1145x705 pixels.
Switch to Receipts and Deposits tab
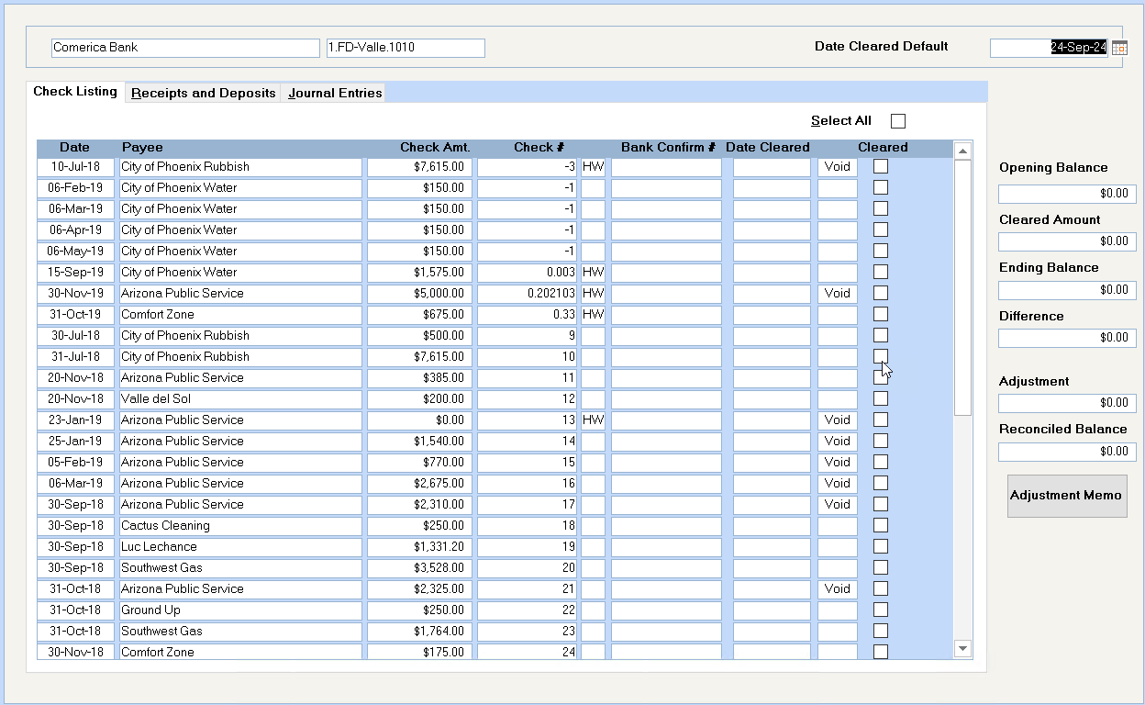(x=204, y=93)
